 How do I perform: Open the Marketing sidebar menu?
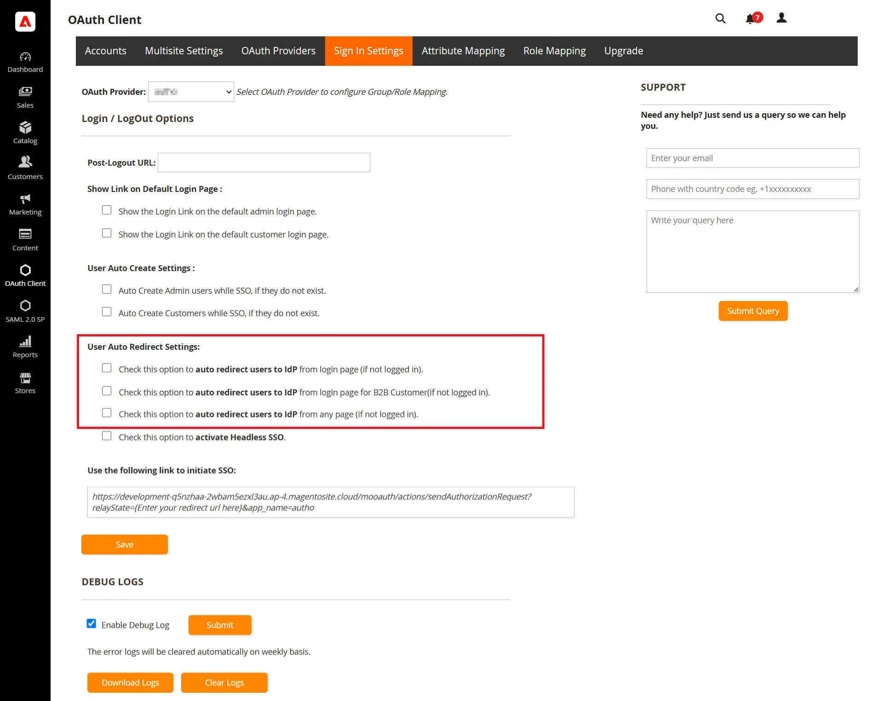point(25,204)
